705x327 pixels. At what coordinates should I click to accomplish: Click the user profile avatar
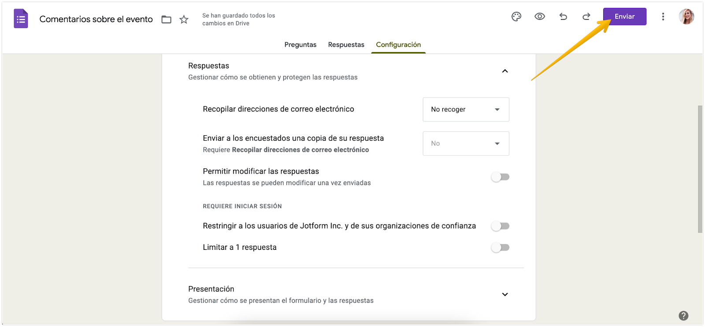pyautogui.click(x=686, y=17)
